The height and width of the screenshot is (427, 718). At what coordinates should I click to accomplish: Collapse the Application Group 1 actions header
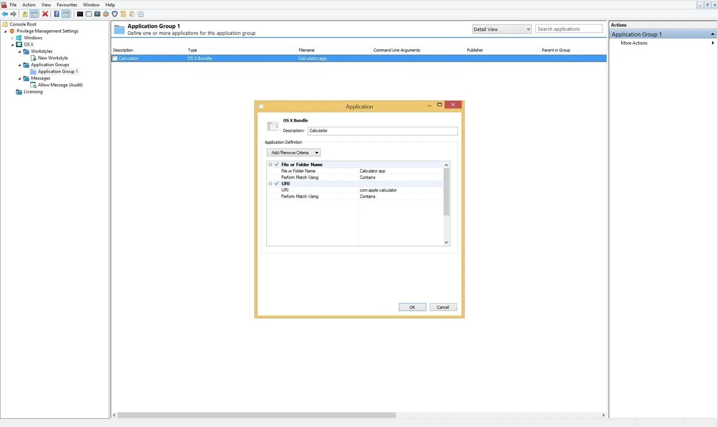pyautogui.click(x=712, y=34)
